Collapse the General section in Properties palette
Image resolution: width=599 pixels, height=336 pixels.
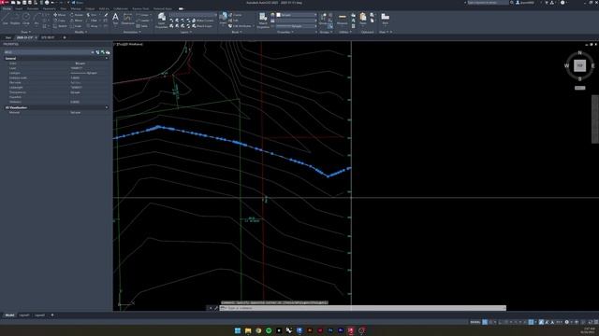[107, 58]
